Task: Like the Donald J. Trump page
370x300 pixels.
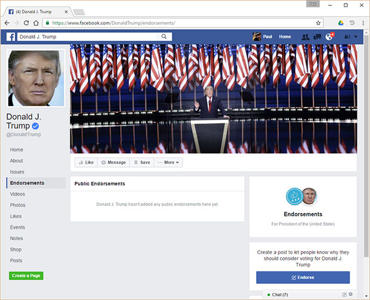Action: [86, 162]
